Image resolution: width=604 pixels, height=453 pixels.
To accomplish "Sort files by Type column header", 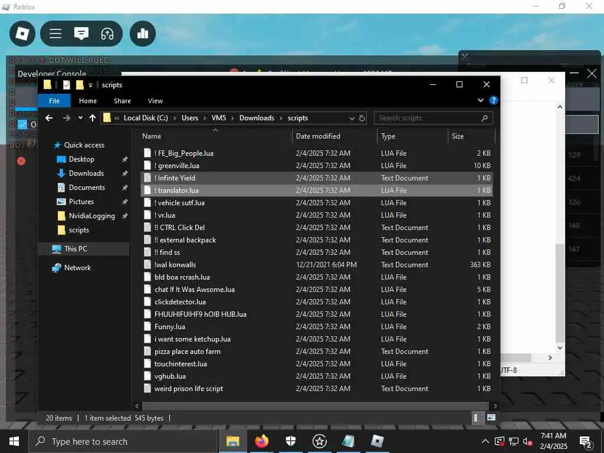I will tap(388, 136).
